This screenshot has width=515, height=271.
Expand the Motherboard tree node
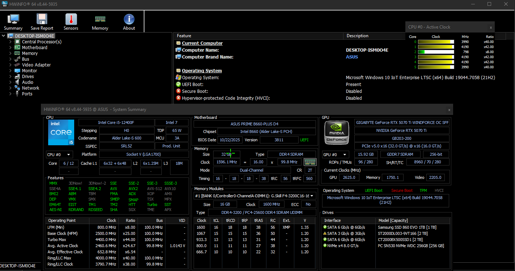[10, 48]
